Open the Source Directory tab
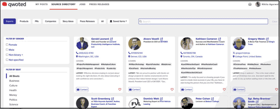The width and height of the screenshot is (280, 109). [63, 4]
